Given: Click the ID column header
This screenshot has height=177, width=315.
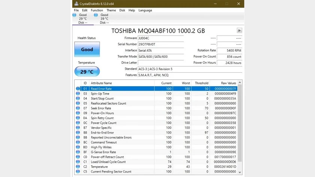Looking at the screenshot, I should coord(85,83).
